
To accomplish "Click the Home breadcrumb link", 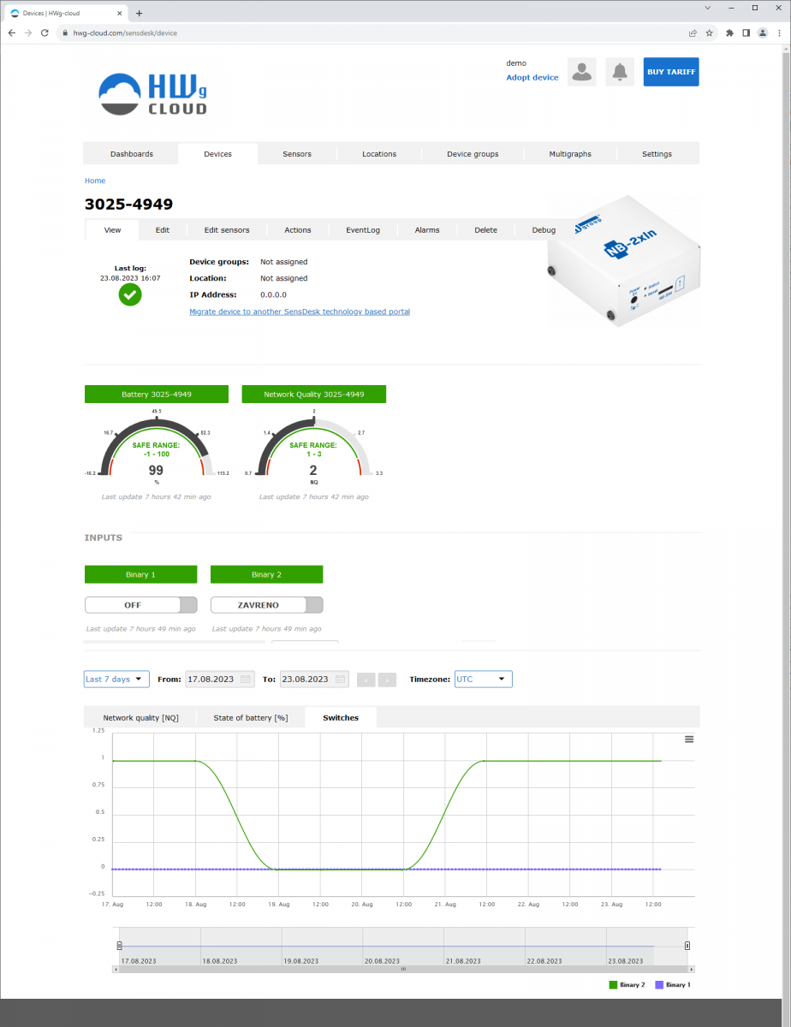I will 95,181.
